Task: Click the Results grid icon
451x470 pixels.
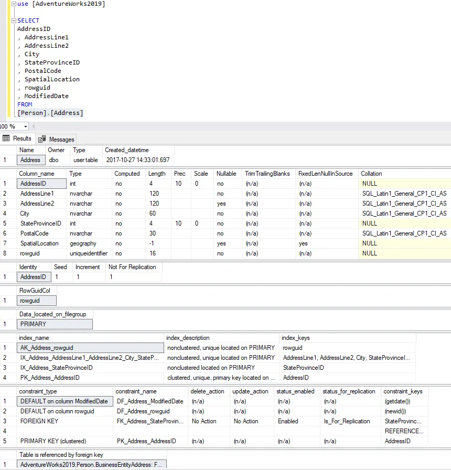Action: (x=6, y=138)
